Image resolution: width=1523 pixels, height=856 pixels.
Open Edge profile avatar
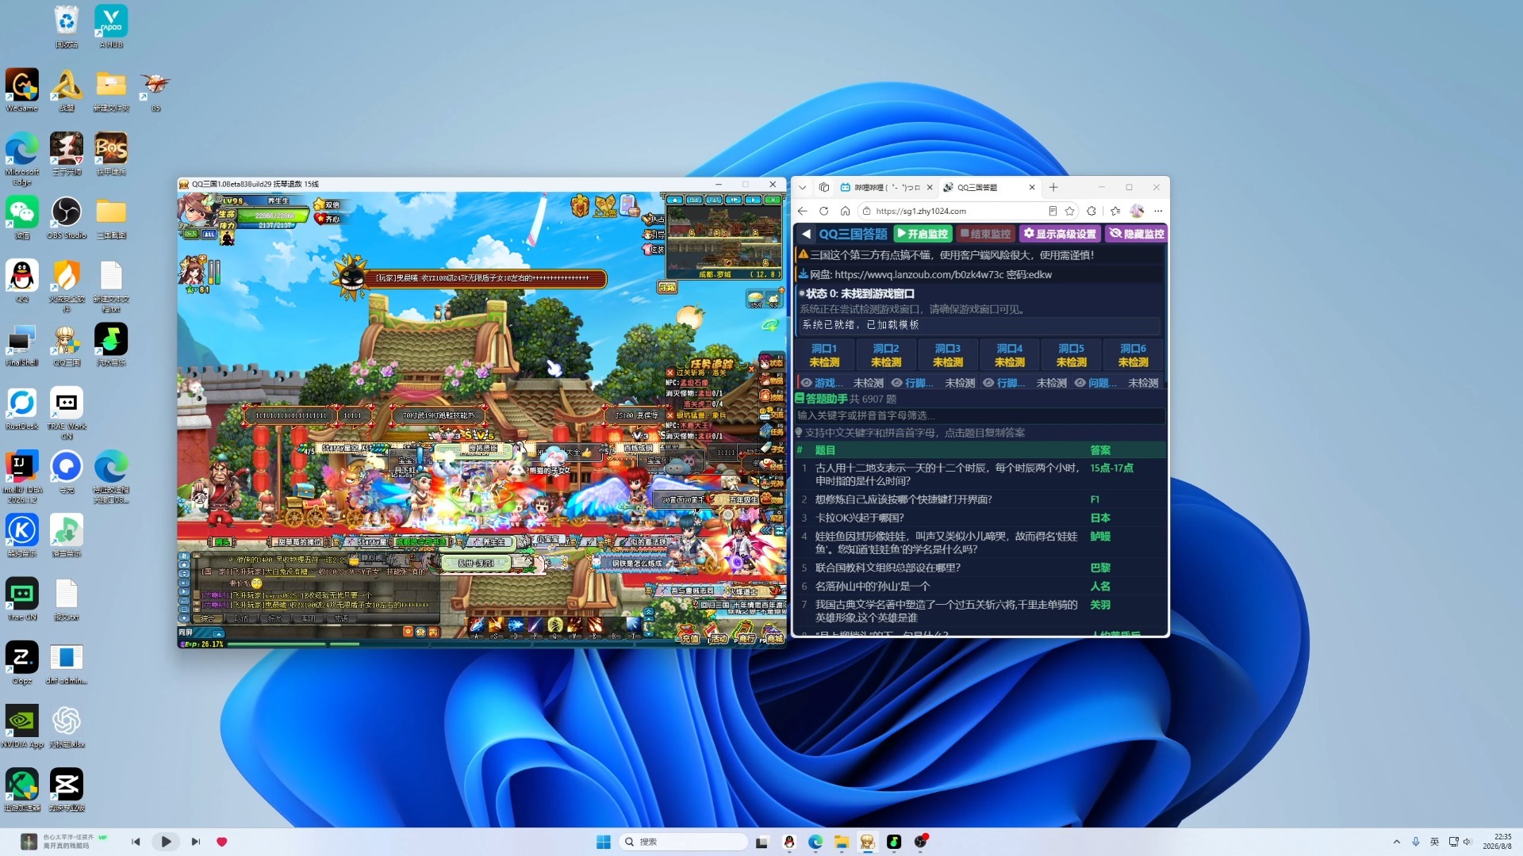click(1137, 211)
